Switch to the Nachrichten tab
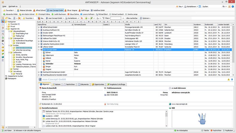This screenshot has width=236, height=133. click(x=69, y=84)
